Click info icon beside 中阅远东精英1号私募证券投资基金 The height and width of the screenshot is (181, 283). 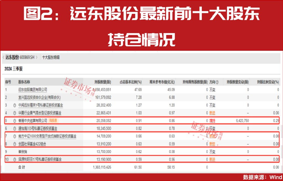coord(15,105)
